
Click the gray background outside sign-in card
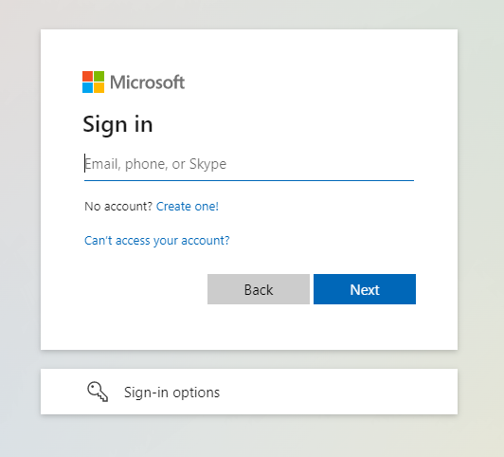[x=19, y=225]
